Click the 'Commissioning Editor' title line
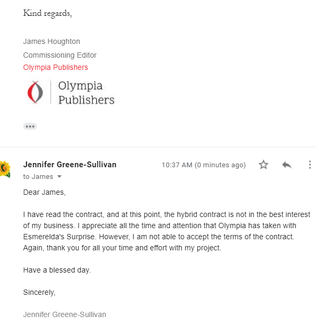 pos(60,55)
